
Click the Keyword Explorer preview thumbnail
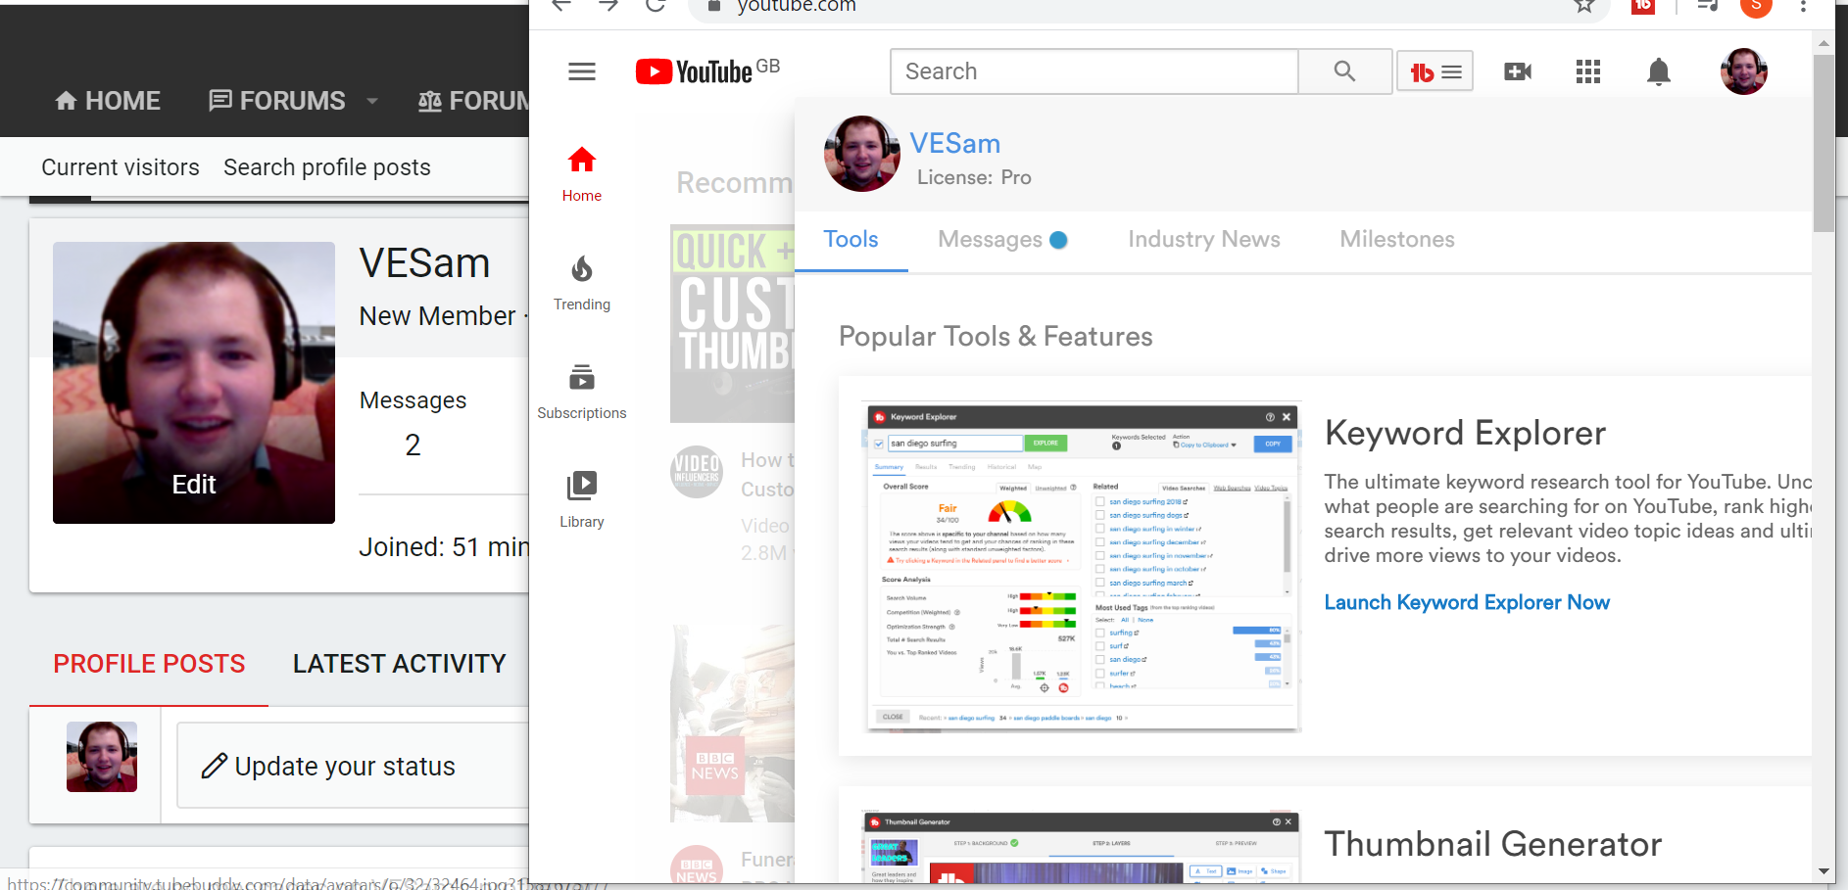[1082, 567]
